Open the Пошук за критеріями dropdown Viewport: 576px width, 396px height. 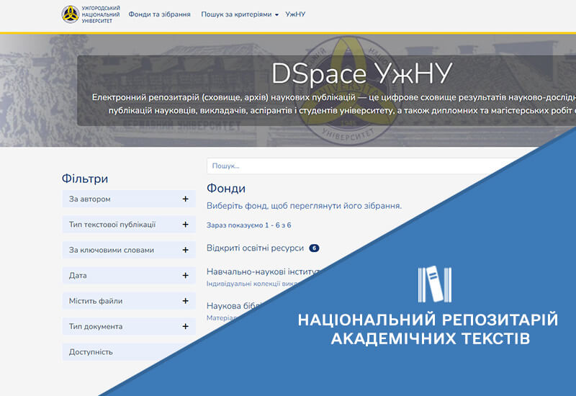[240, 14]
